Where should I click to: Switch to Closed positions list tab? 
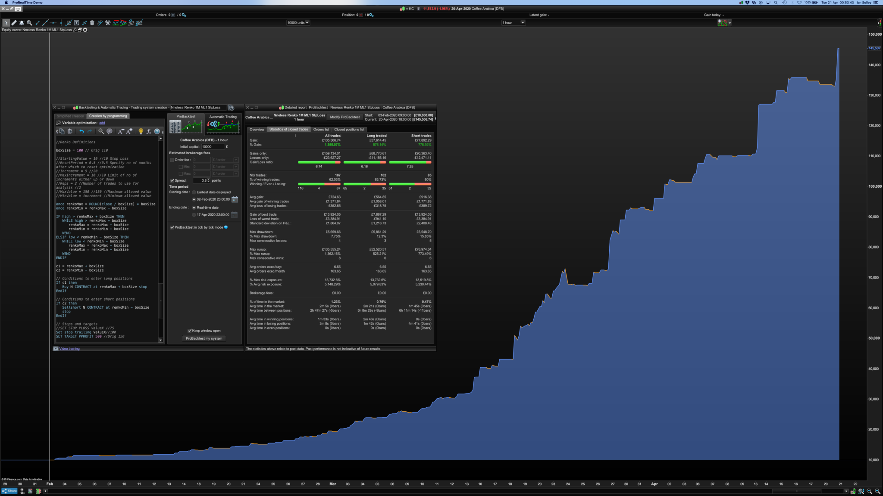349,130
